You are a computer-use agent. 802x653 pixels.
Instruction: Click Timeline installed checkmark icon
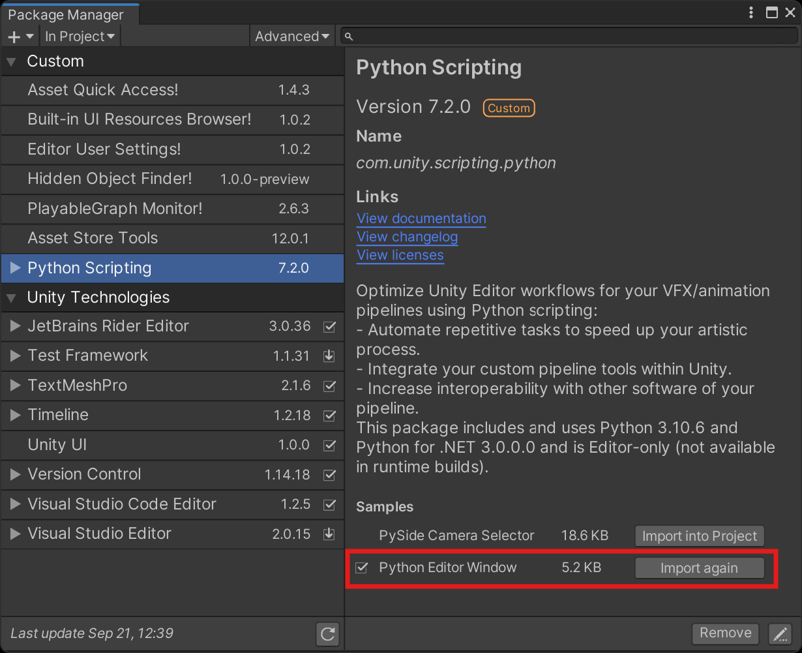(x=329, y=416)
